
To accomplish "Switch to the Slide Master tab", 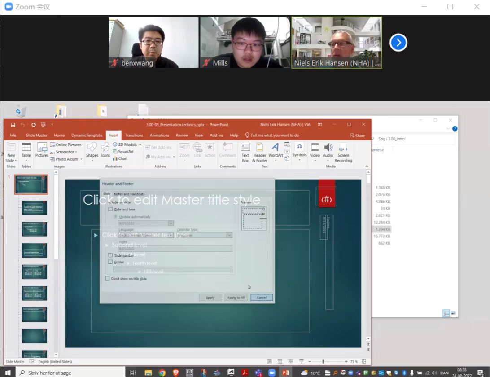I will [36, 136].
